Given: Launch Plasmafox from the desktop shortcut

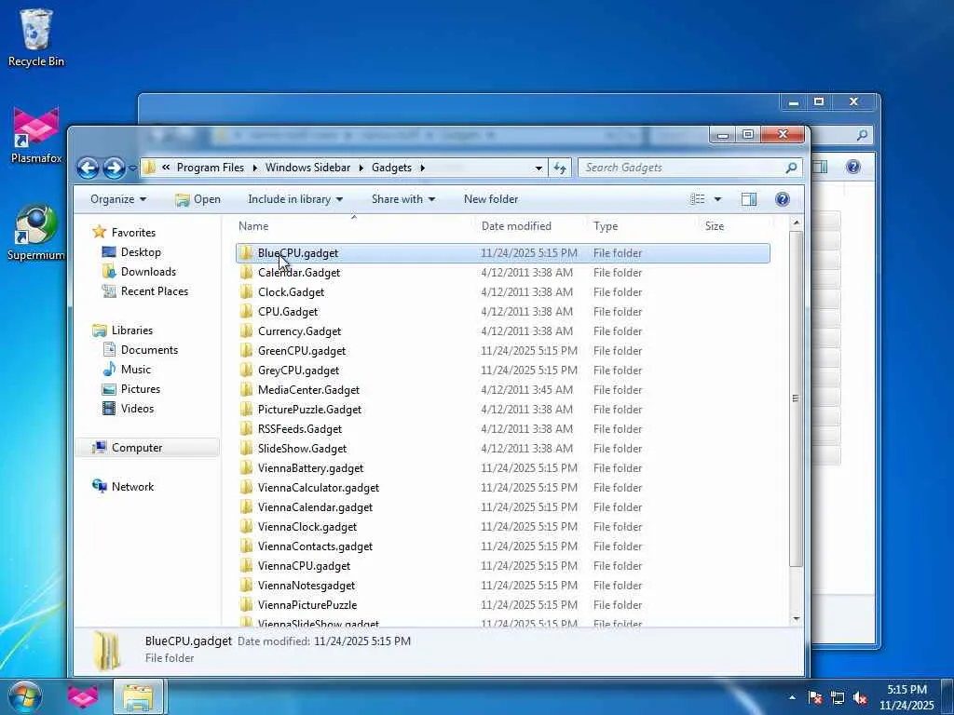Looking at the screenshot, I should pyautogui.click(x=36, y=135).
